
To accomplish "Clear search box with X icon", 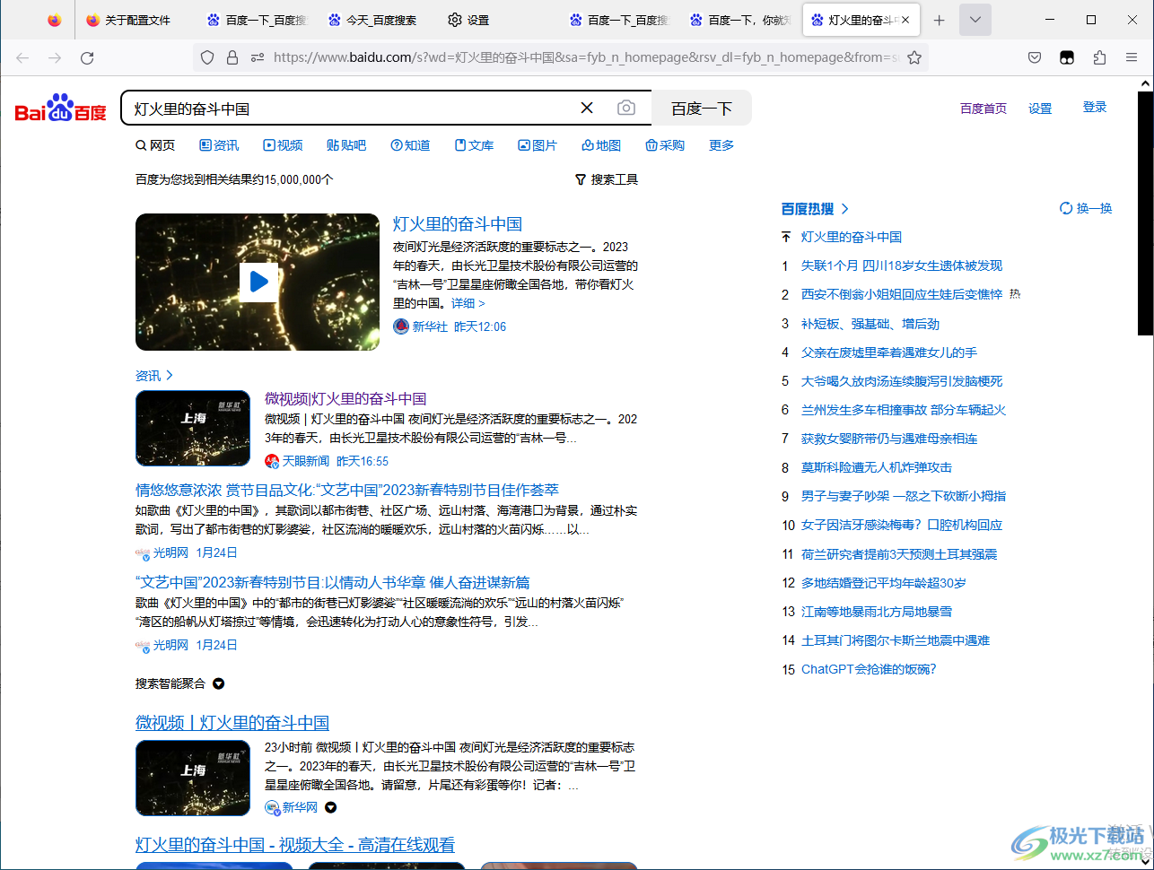I will point(587,108).
